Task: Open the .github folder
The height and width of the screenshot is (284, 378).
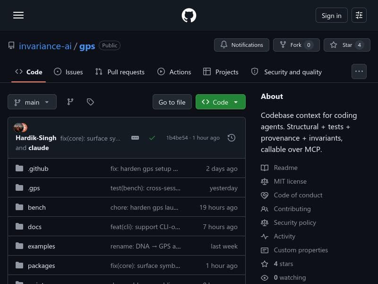Action: 38,169
